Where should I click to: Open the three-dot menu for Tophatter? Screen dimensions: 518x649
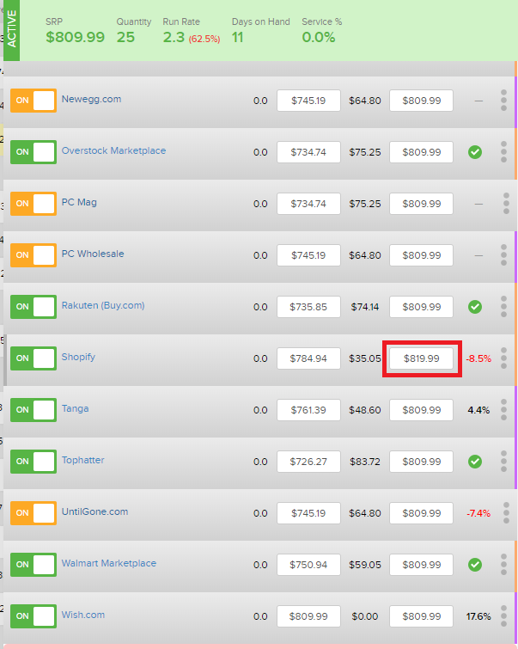coord(503,462)
